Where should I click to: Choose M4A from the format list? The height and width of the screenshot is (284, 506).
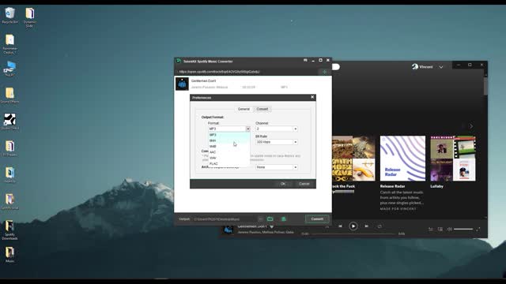pos(228,140)
